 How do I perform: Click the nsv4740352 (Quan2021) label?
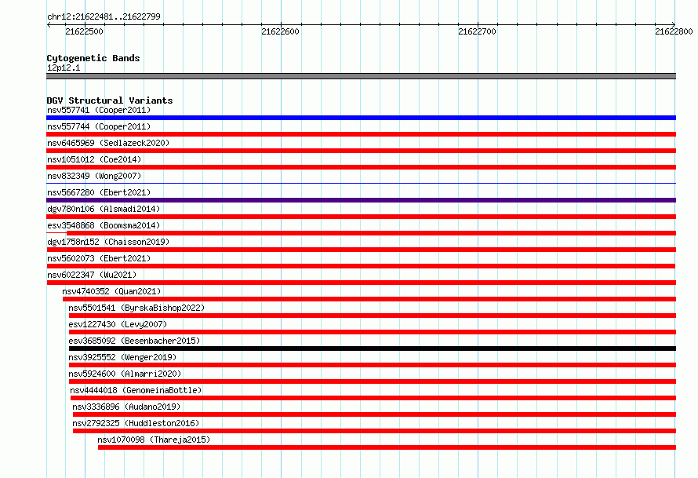point(111,291)
